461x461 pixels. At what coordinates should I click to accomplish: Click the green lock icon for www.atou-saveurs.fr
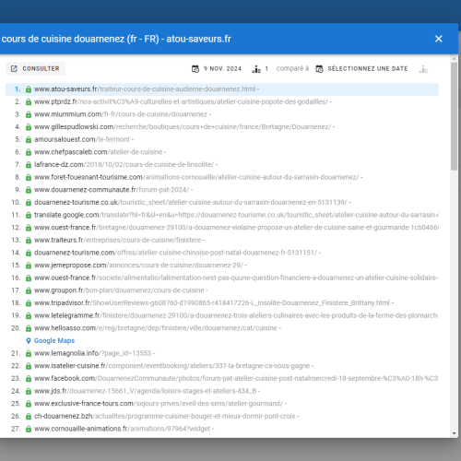29,89
